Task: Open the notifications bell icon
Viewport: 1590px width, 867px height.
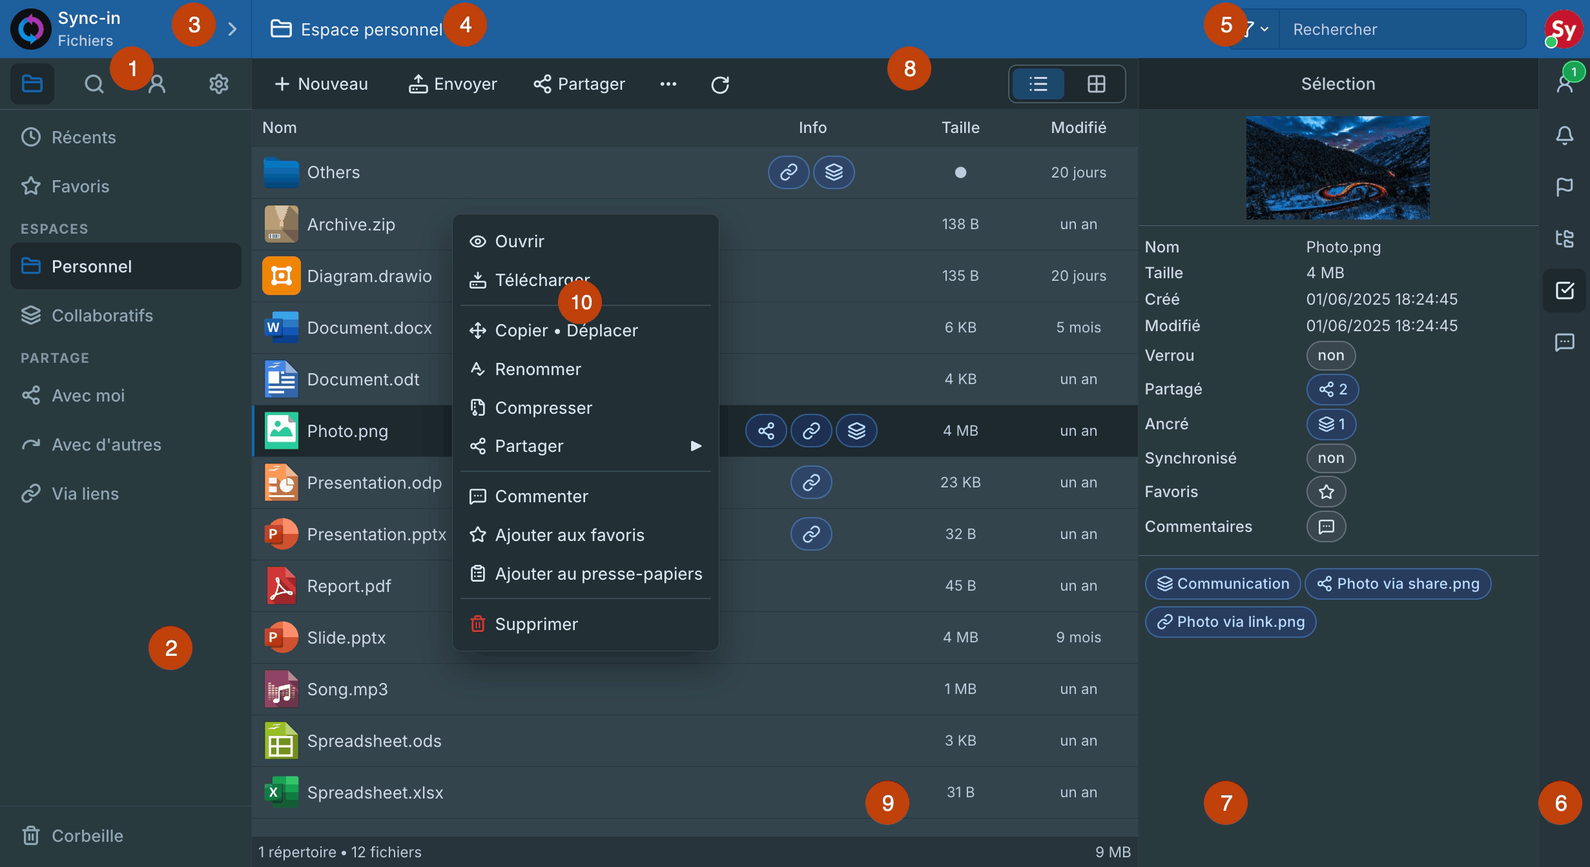Action: [1564, 136]
